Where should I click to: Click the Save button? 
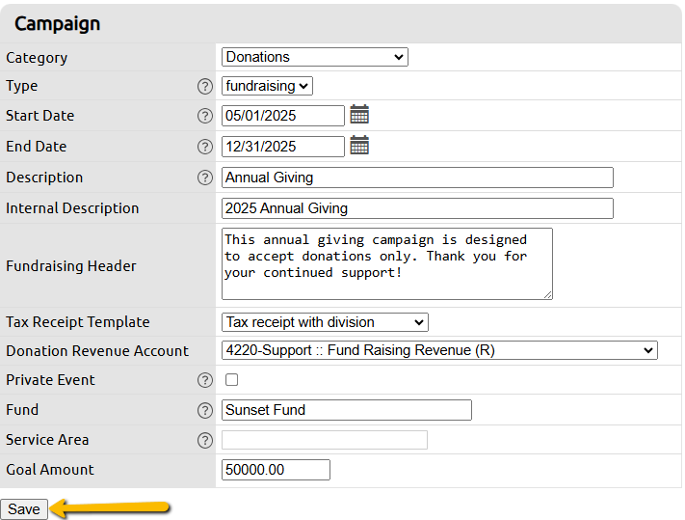[x=24, y=509]
